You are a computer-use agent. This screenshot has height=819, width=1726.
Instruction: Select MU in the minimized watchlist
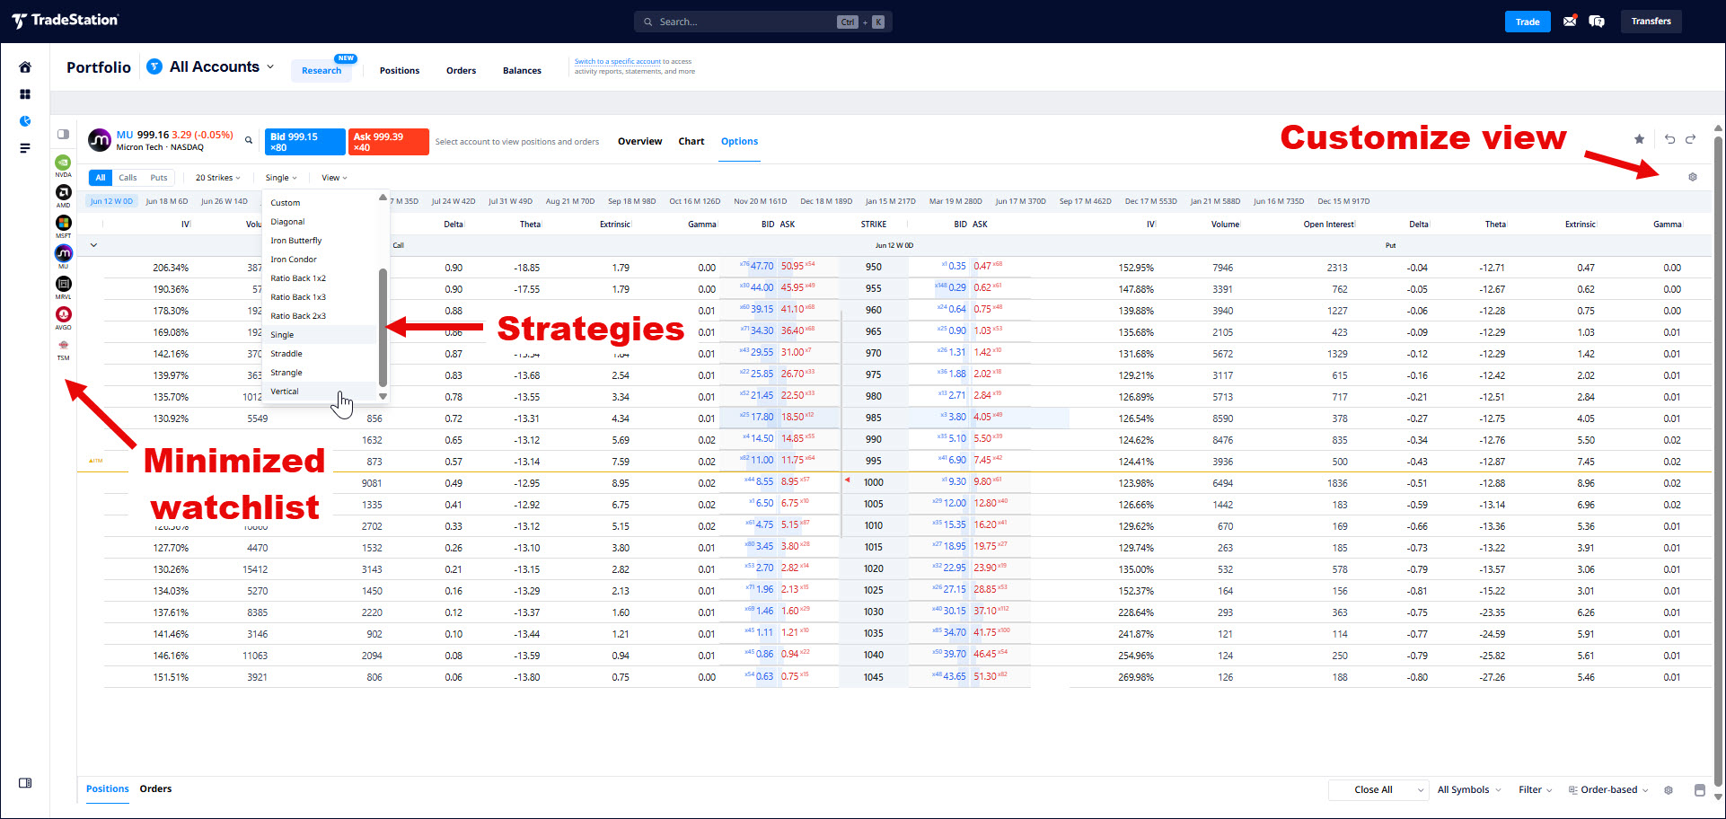click(63, 257)
